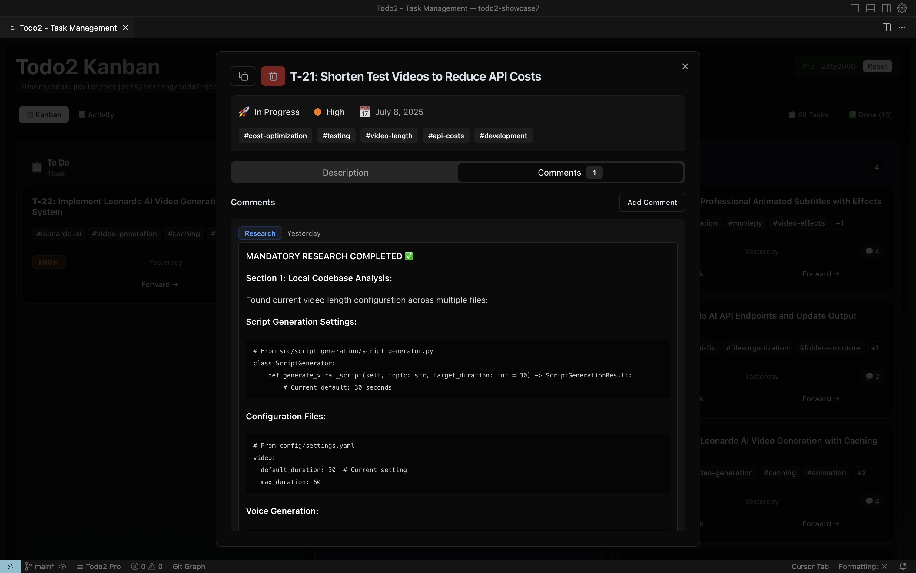Toggle the secondary side bar icon
The height and width of the screenshot is (573, 916).
pos(886,8)
